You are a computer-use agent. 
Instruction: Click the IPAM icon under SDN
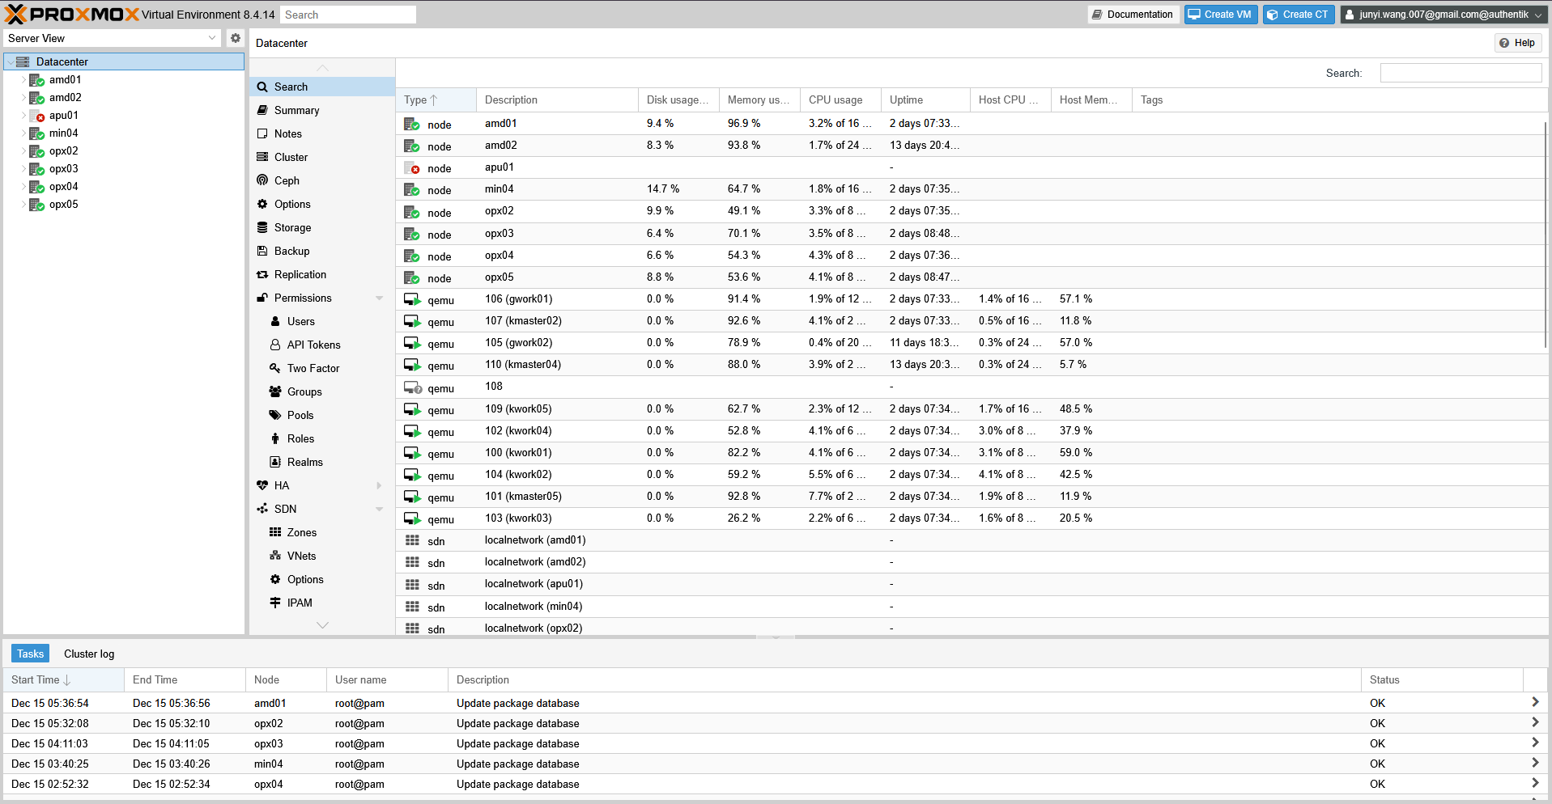pyautogui.click(x=275, y=603)
